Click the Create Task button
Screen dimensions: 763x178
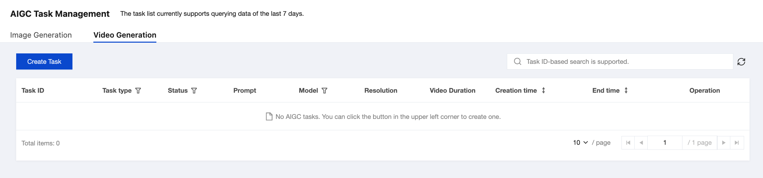tap(44, 61)
